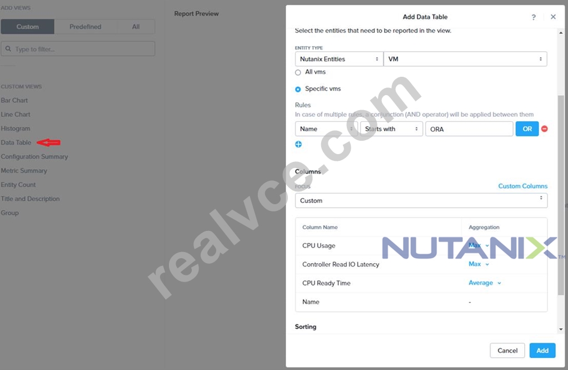Screen dimensions: 568x370
Task: Close the Add Data Table dialog
Action: click(x=553, y=17)
